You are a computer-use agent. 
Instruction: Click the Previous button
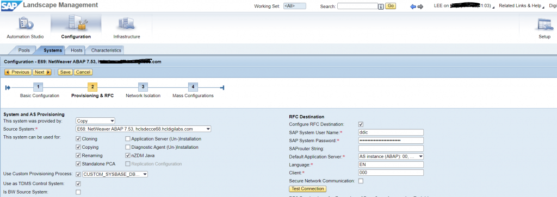(18, 72)
